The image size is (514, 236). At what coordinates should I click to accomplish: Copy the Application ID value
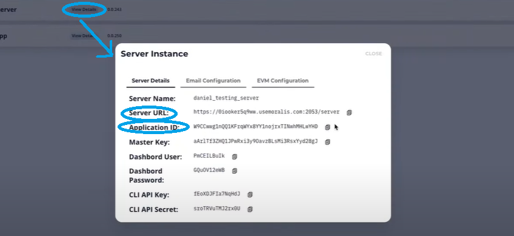[x=327, y=127]
